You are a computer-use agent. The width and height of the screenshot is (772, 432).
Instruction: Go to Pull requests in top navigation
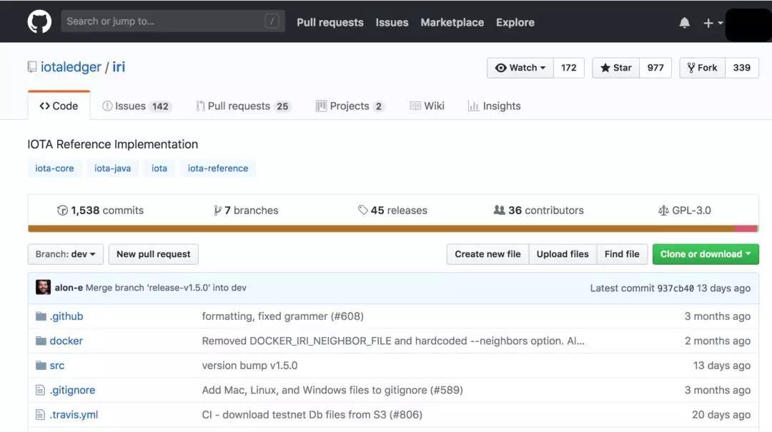(x=330, y=22)
